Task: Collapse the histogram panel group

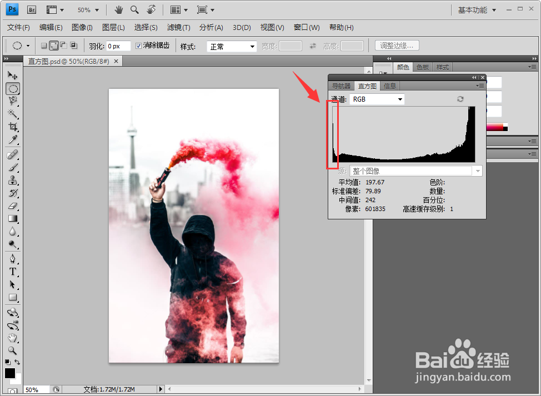Action: [474, 77]
